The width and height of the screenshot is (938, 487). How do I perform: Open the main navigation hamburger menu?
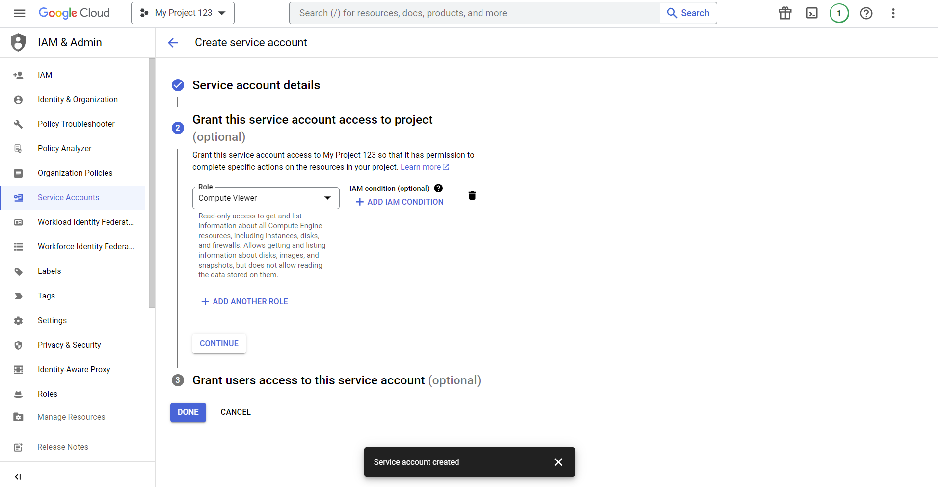tap(20, 13)
